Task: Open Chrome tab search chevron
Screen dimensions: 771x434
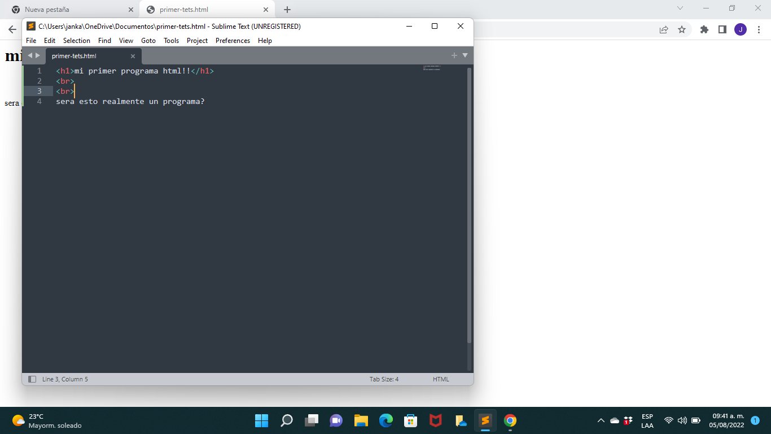Action: [x=680, y=8]
